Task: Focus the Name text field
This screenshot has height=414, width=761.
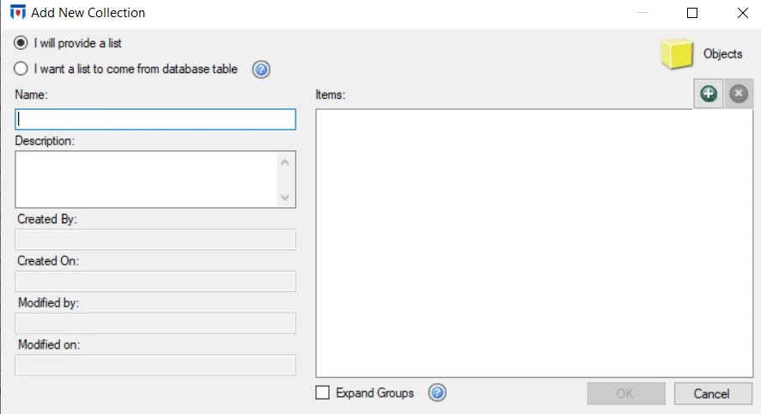Action: (155, 119)
